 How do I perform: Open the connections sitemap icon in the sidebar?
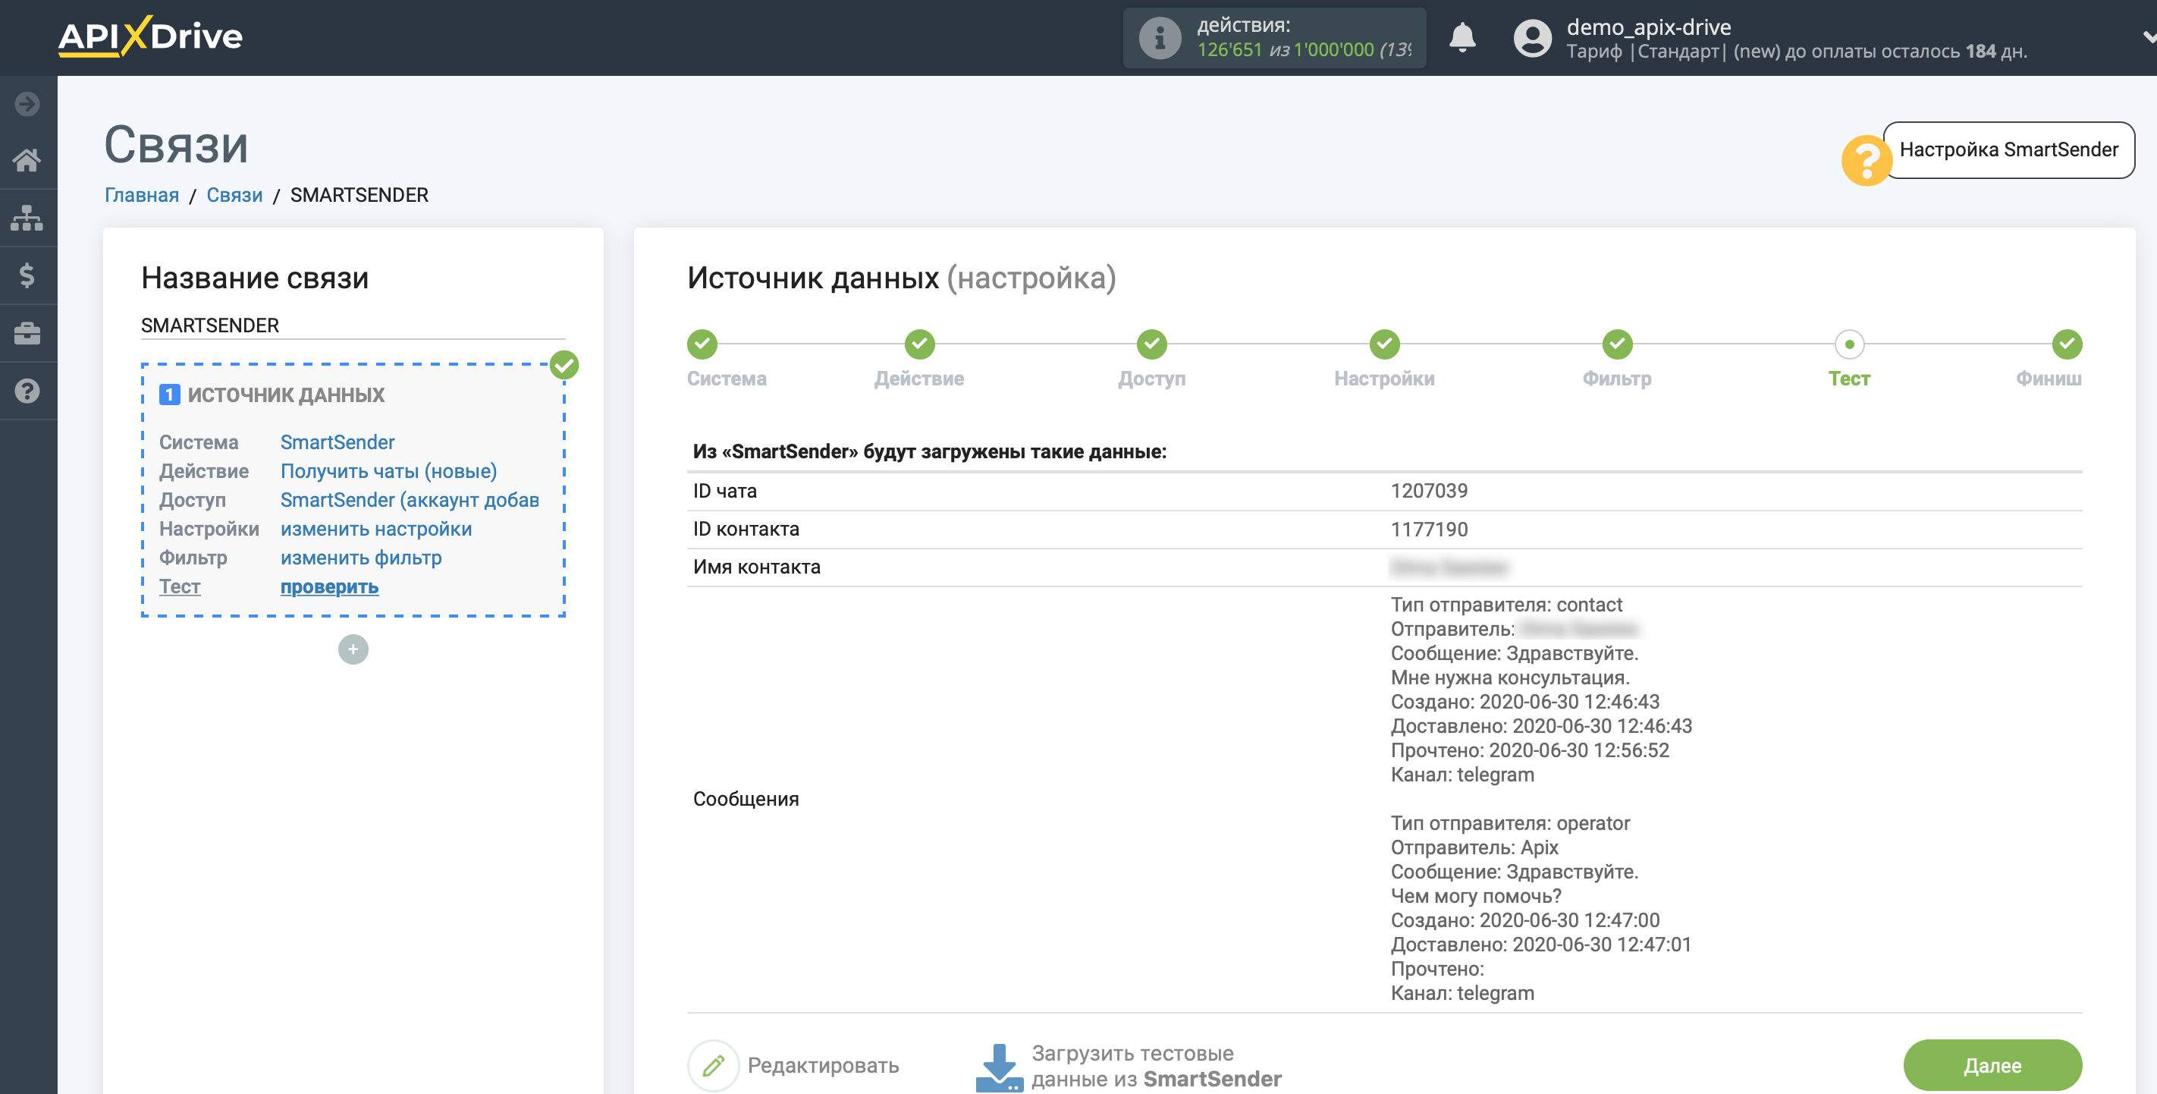tap(27, 218)
